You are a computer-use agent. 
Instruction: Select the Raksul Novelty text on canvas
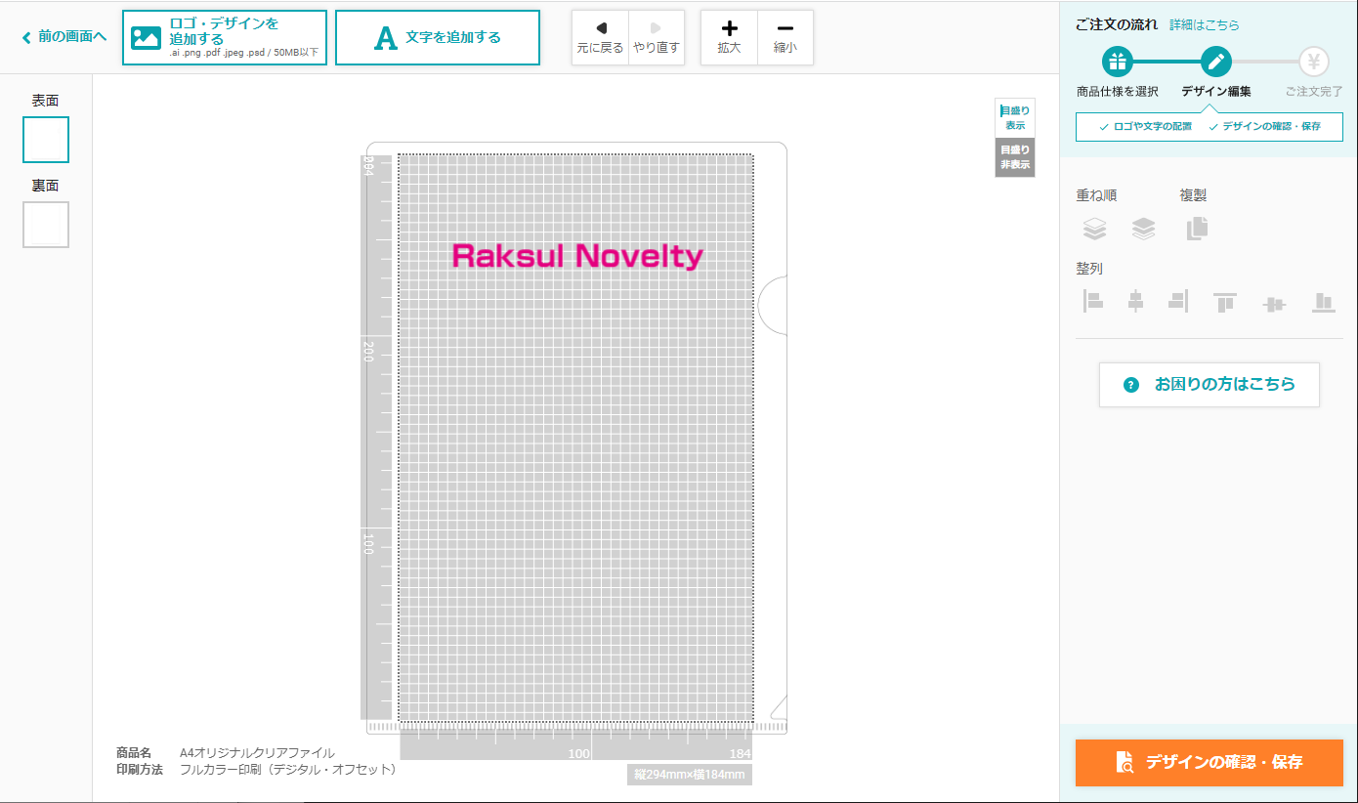(577, 256)
